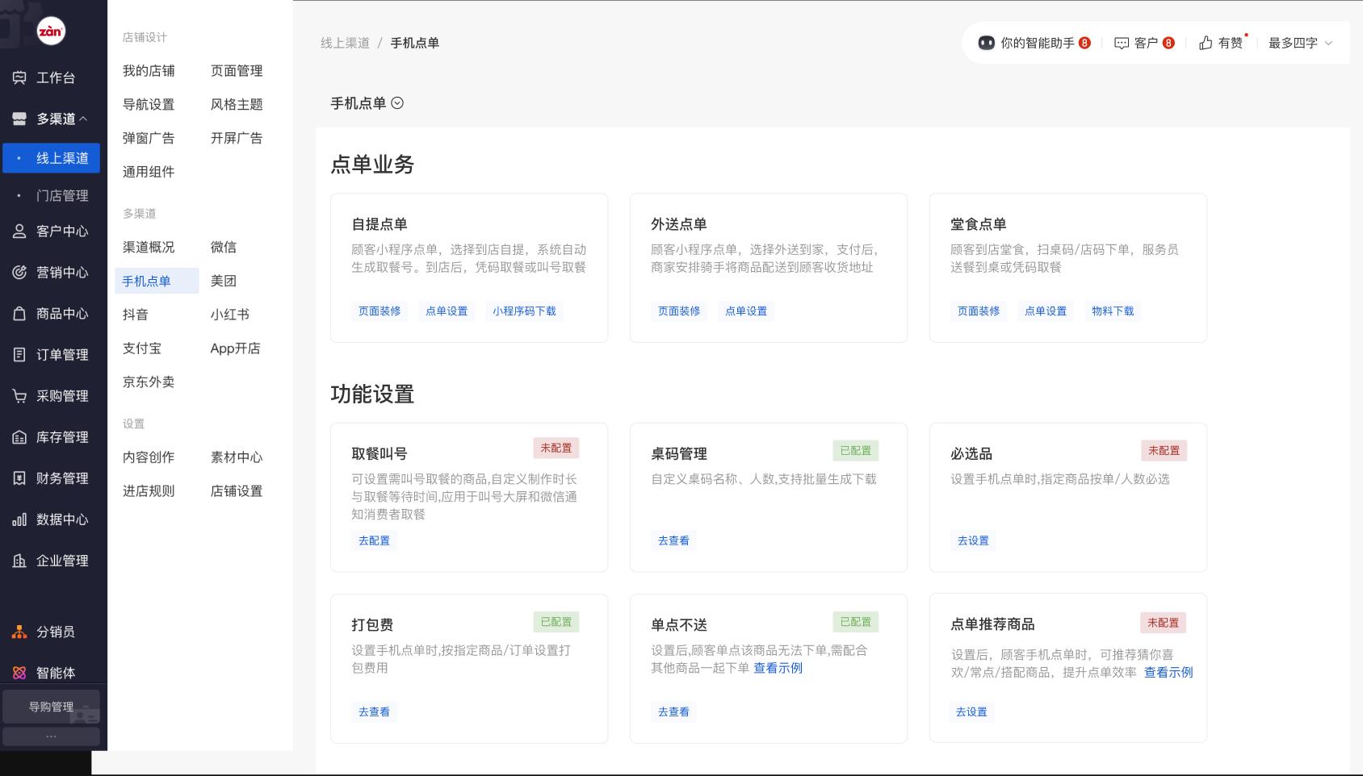
Task: Open 营销中心 target icon in sidebar
Action: [19, 273]
